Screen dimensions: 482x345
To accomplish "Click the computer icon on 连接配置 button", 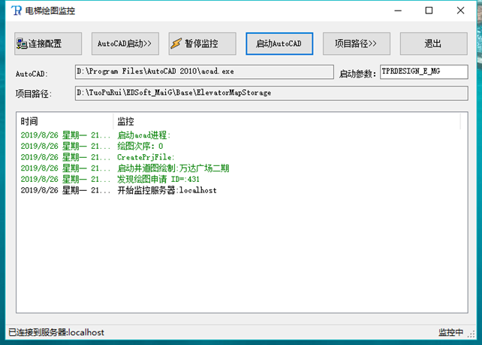I will 23,44.
